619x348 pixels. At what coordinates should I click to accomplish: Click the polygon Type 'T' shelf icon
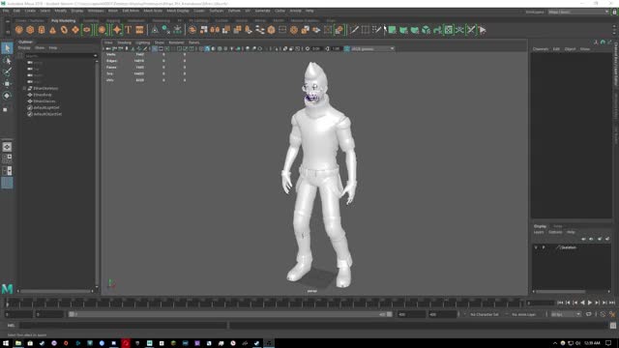[x=129, y=30]
